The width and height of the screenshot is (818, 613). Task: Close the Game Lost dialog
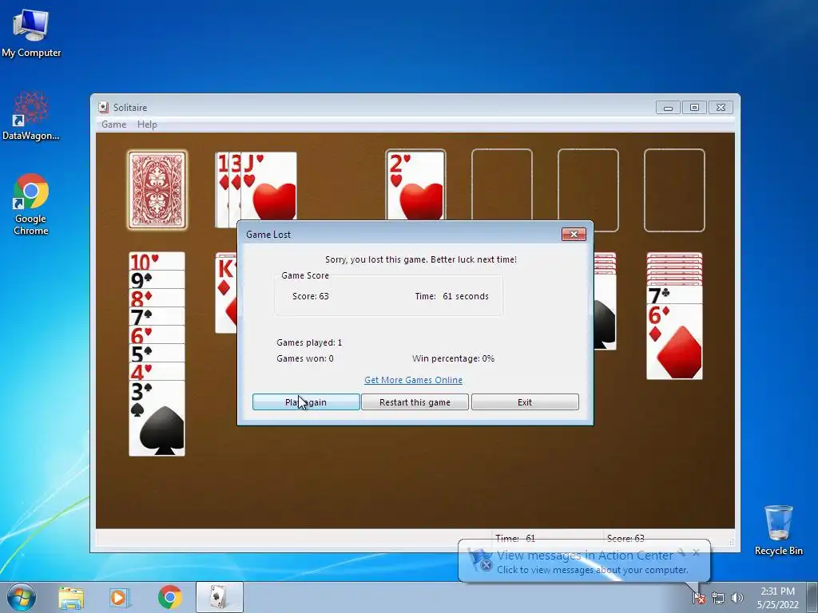[x=574, y=235]
